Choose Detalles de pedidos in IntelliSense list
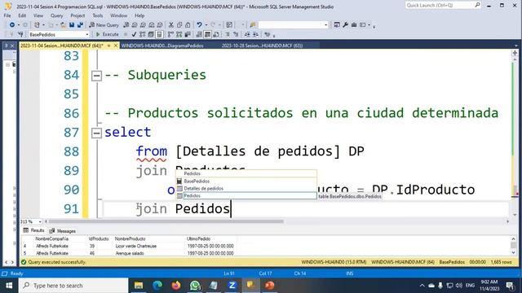This screenshot has height=293, width=522. point(246,188)
